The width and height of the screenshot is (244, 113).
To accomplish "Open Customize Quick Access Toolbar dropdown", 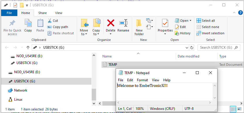I will click(27, 5).
